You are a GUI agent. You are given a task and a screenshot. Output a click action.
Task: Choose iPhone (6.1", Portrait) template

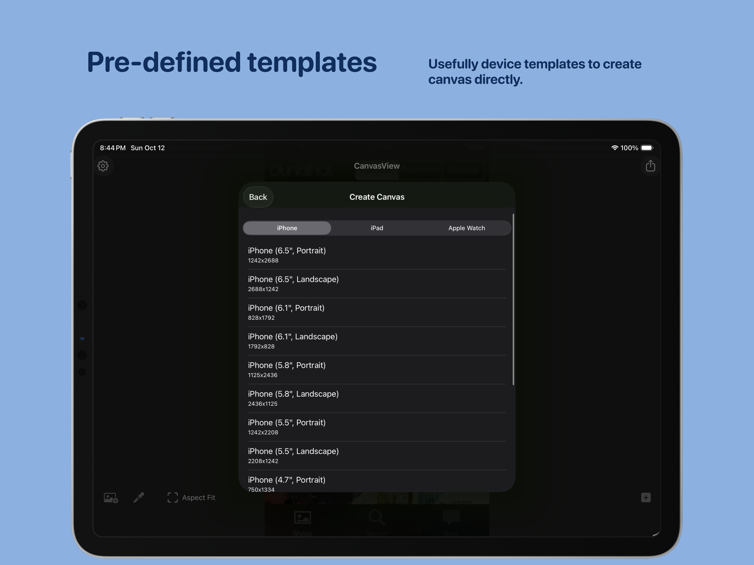pyautogui.click(x=377, y=312)
